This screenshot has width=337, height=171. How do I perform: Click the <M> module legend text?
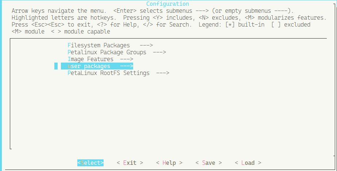click(x=28, y=32)
